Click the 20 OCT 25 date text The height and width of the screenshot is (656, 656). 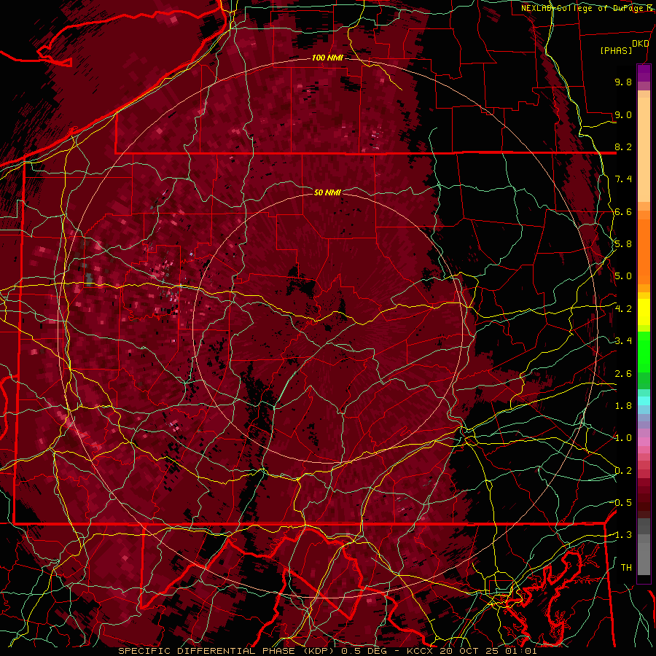click(469, 651)
